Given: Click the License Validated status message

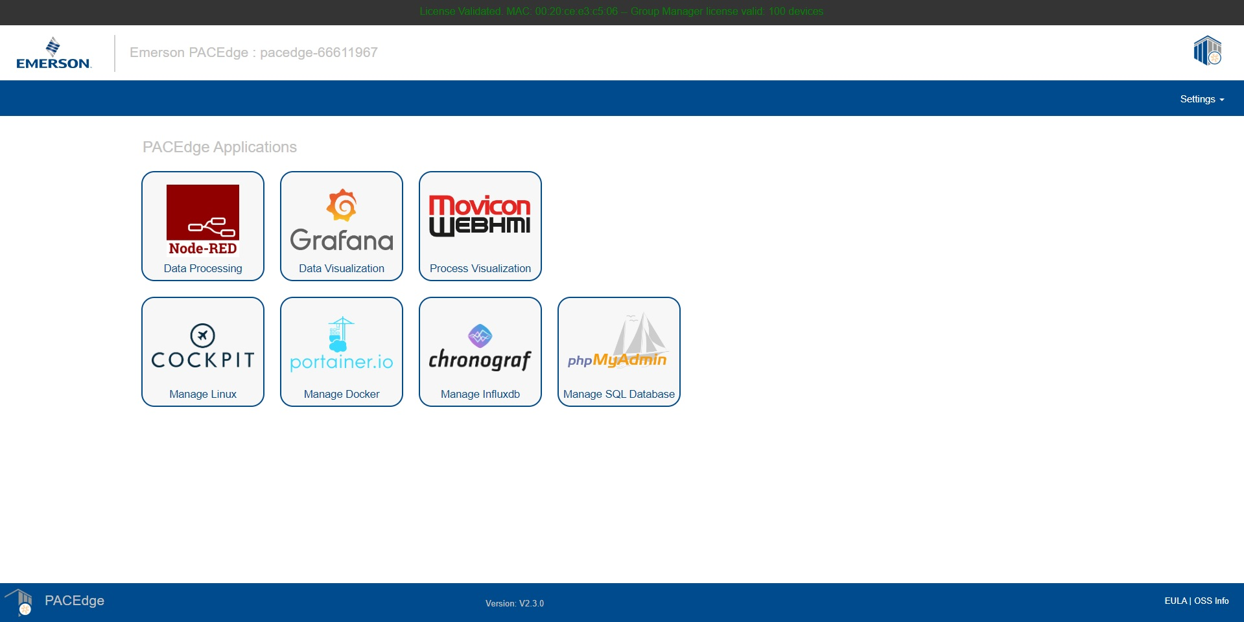Looking at the screenshot, I should pyautogui.click(x=622, y=11).
